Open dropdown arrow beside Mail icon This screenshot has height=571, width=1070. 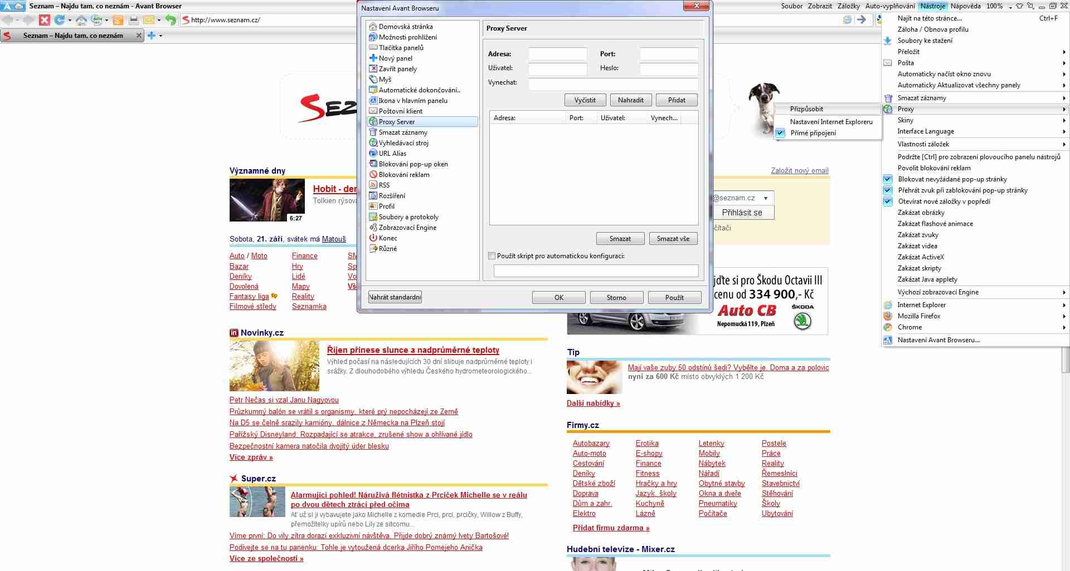159,21
